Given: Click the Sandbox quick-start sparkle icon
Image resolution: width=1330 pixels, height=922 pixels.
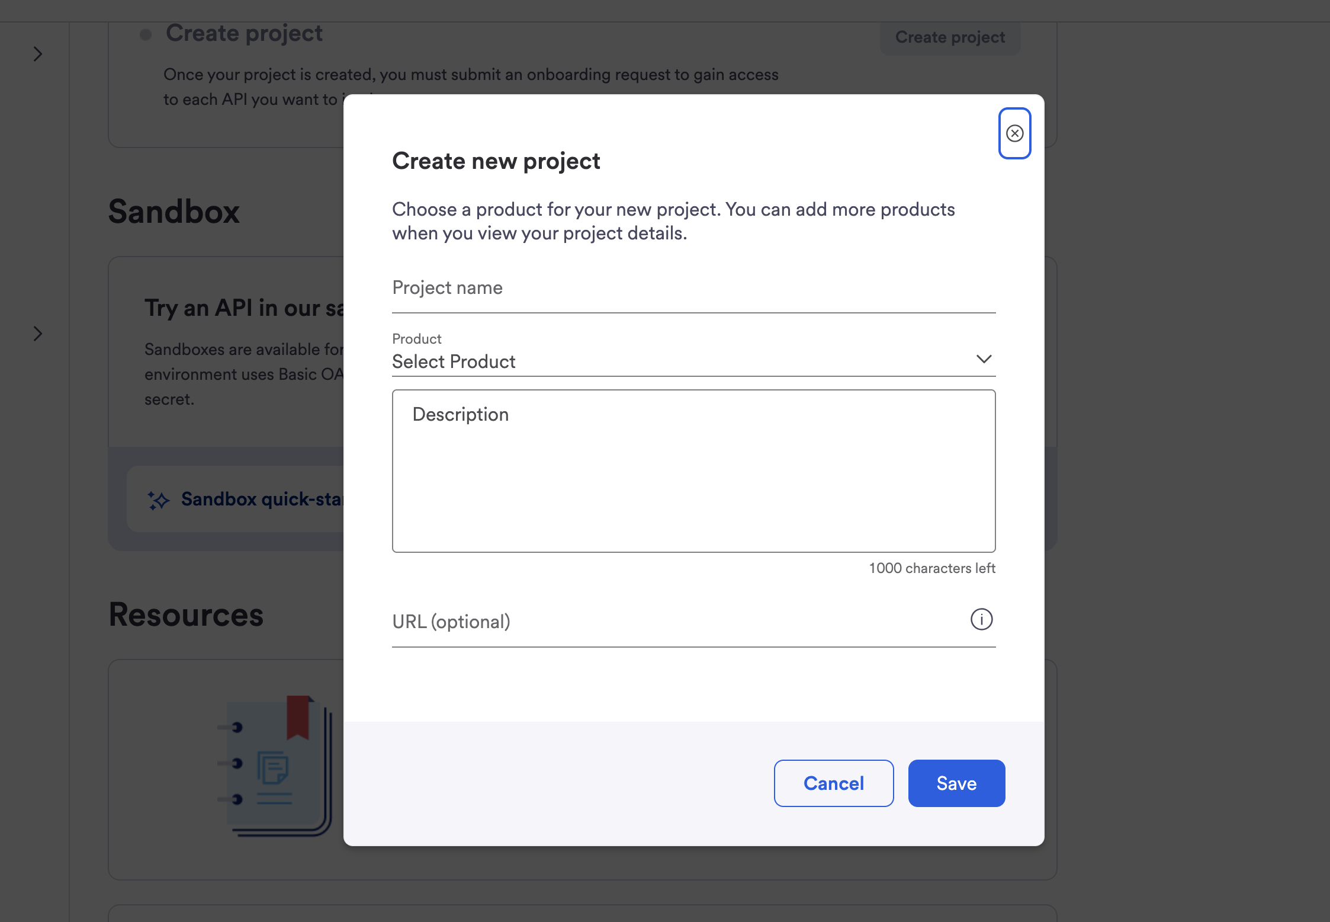Looking at the screenshot, I should (158, 500).
